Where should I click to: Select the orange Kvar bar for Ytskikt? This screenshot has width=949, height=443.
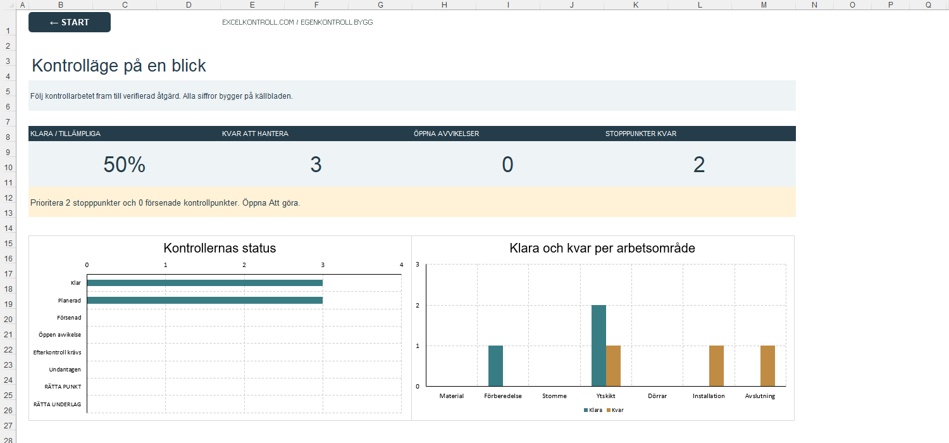(613, 366)
